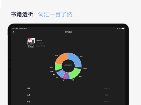This screenshot has height=105, width=141.
Task: Open the 四级 vocabulary row
Action: point(68,89)
